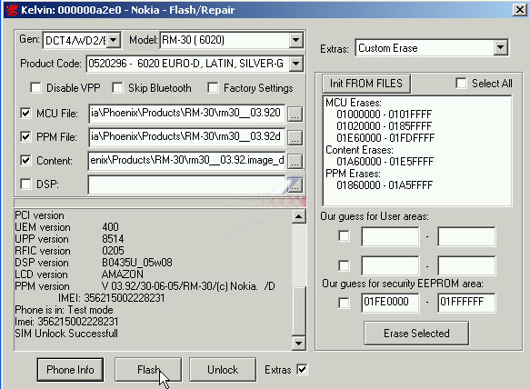The image size is (530, 389).
Task: Tick the Skip Bluetooth checkbox
Action: 117,88
